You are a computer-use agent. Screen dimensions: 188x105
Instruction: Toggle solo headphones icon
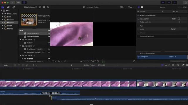(169, 65)
